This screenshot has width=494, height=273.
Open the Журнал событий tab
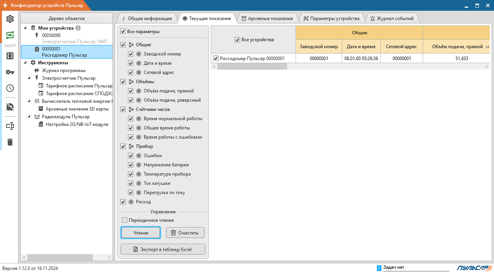[x=392, y=18]
